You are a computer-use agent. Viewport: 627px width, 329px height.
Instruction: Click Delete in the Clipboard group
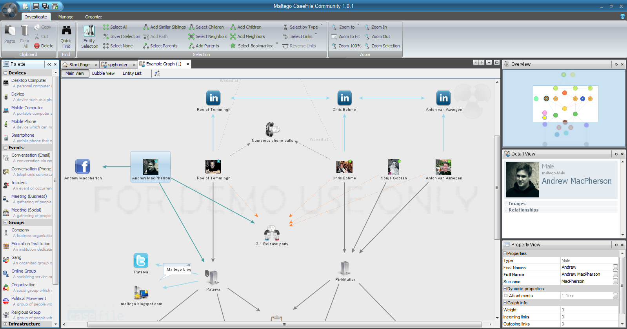pyautogui.click(x=44, y=46)
